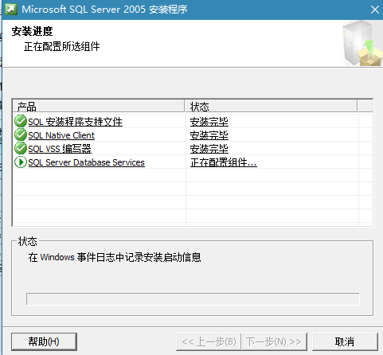Click 安装完毕 status for SQL 安装程序支持文件
The height and width of the screenshot is (355, 383).
pyautogui.click(x=209, y=122)
